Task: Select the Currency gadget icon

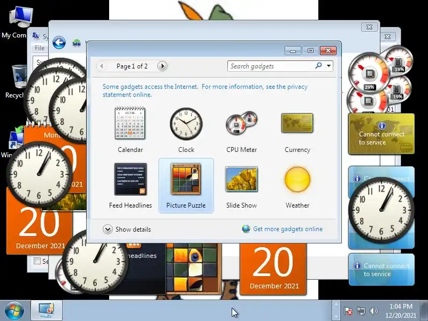Action: pos(297,123)
